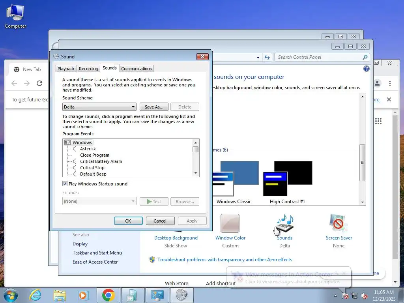The image size is (404, 303).
Task: Click the network tray icon
Action: 355,296
